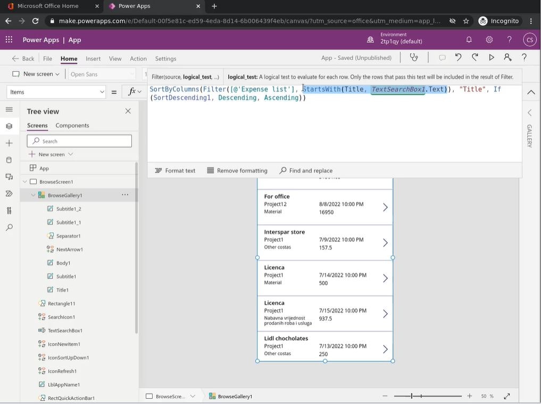Go Back from the studio
This screenshot has height=404, width=541.
[x=23, y=58]
